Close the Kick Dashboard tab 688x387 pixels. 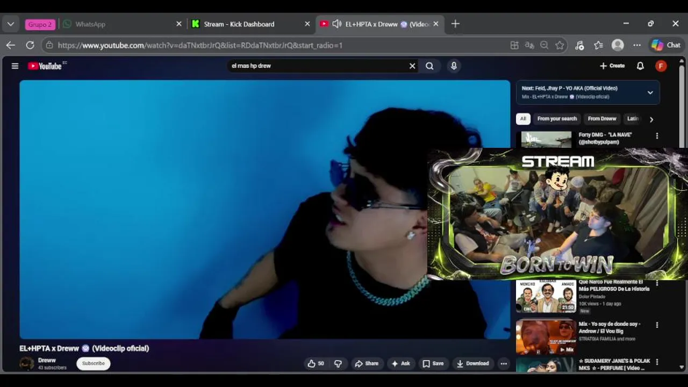coord(307,24)
